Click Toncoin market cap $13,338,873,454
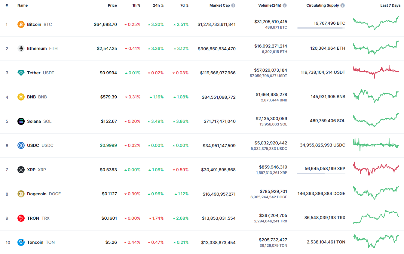This screenshot has height=254, width=404. 219,242
